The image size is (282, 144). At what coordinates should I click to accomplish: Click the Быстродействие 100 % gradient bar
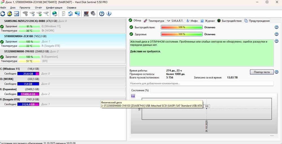coord(182,27)
